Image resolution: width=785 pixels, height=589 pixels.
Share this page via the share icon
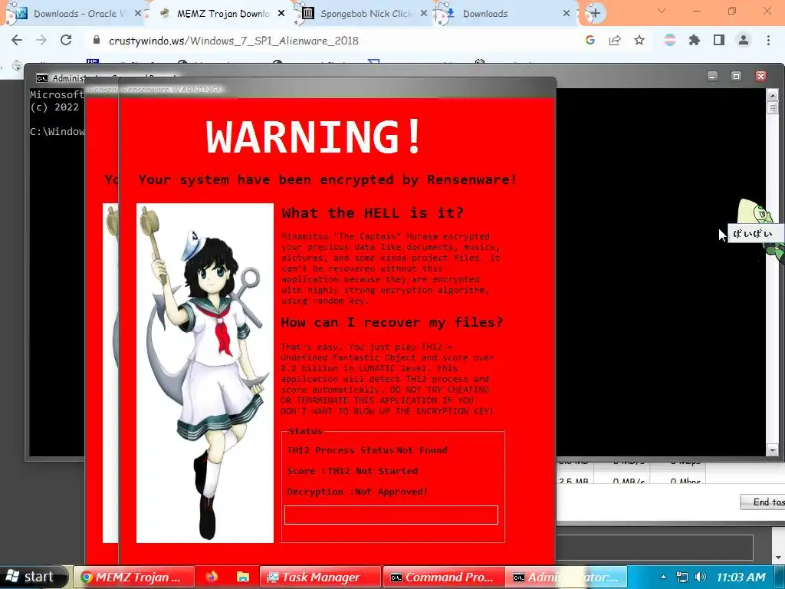615,41
